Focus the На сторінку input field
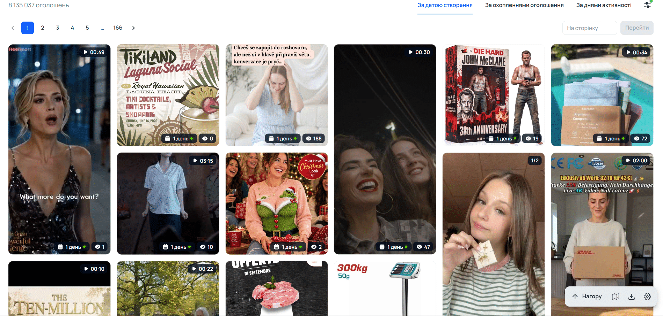This screenshot has width=663, height=316. (590, 28)
